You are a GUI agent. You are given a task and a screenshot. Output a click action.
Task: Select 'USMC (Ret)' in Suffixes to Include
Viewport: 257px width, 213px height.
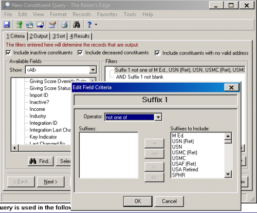point(185,152)
